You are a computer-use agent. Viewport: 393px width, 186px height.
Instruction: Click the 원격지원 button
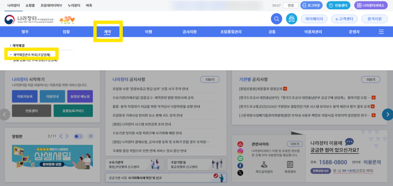[374, 19]
